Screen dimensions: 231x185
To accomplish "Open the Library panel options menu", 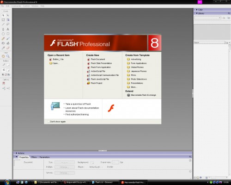I will pos(229,13).
